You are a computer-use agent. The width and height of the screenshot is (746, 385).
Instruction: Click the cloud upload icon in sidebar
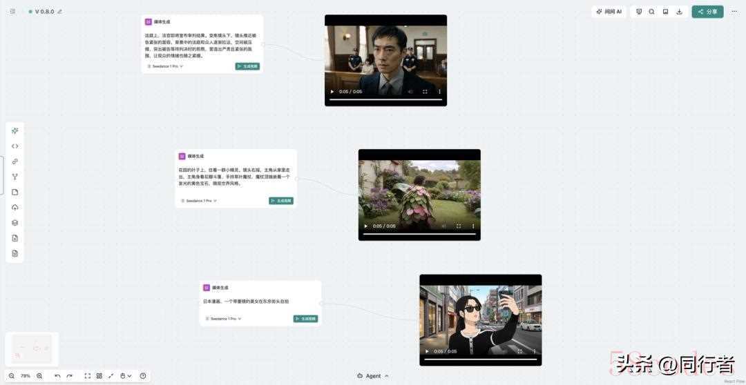[15, 208]
